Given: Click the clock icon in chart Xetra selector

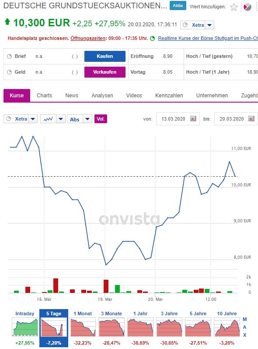Looking at the screenshot, I should (x=9, y=119).
